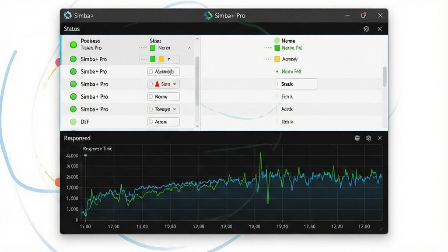The height and width of the screenshot is (252, 448).
Task: Tick the checkbox in the Norm box, fifth row
Action: click(x=151, y=97)
